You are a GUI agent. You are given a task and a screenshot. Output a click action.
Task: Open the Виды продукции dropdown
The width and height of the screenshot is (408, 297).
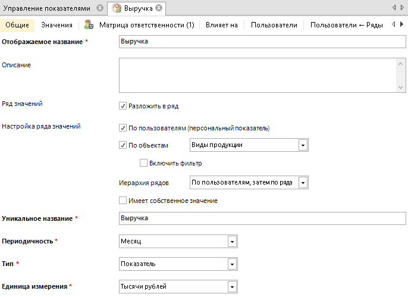302,145
